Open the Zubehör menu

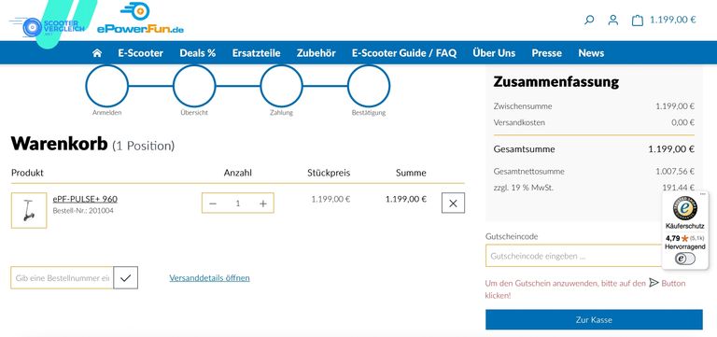point(316,53)
